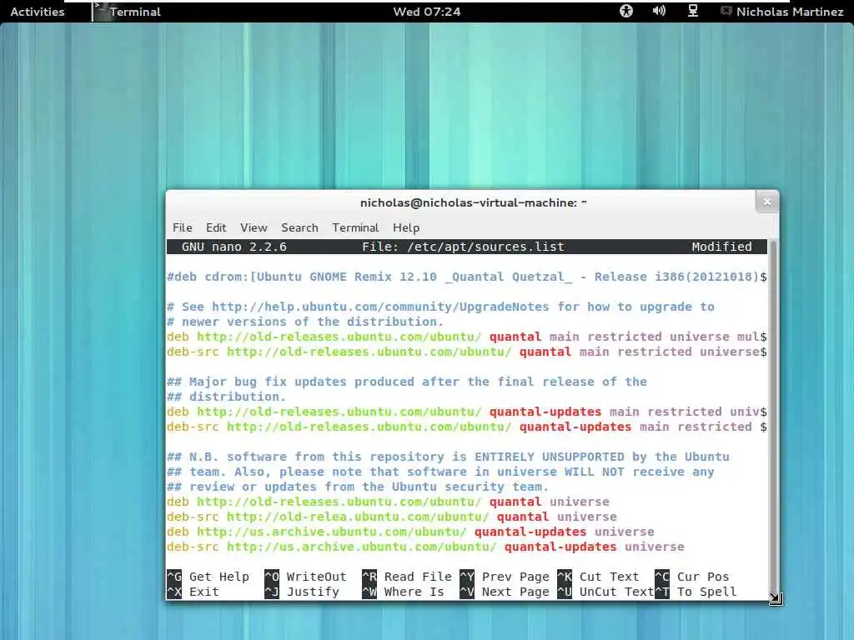Click the help.ubuntu.com UpgradeNotes URL

[380, 307]
